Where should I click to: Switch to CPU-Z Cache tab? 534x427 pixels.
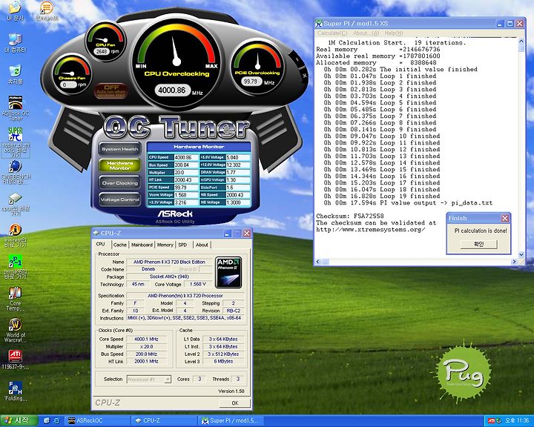[x=120, y=245]
